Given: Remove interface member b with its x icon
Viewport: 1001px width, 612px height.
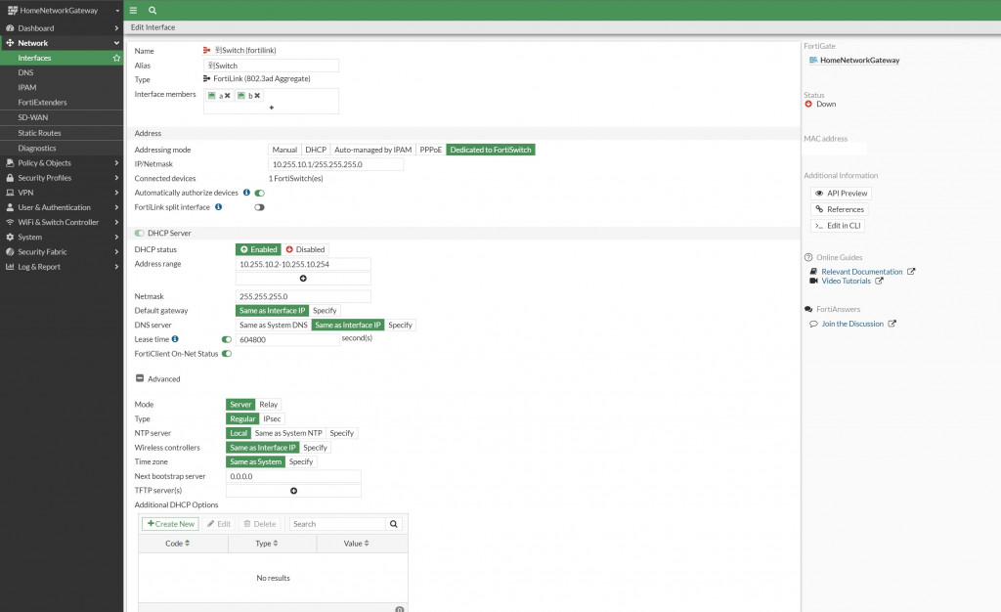Looking at the screenshot, I should pyautogui.click(x=257, y=96).
